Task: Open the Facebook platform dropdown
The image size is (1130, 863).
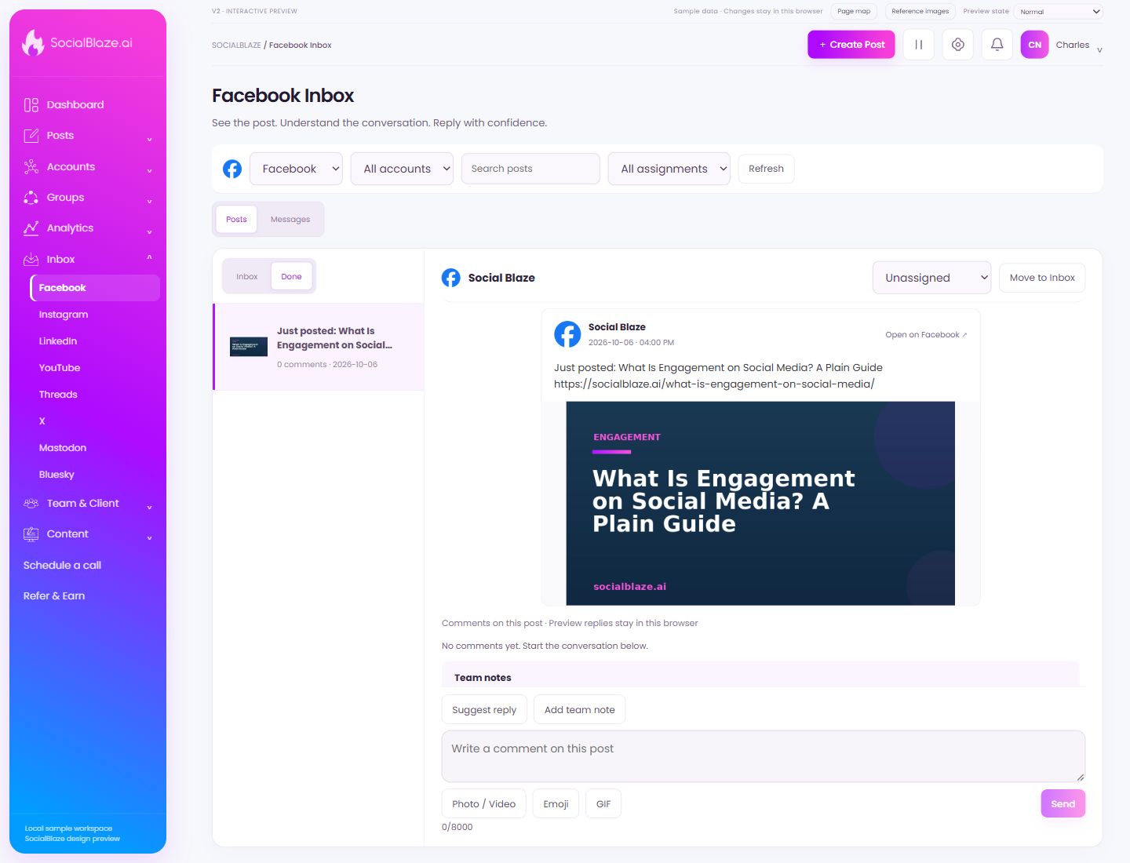Action: tap(296, 169)
